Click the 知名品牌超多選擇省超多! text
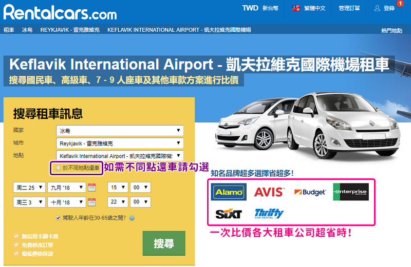This screenshot has height=267, width=411. coord(252,173)
